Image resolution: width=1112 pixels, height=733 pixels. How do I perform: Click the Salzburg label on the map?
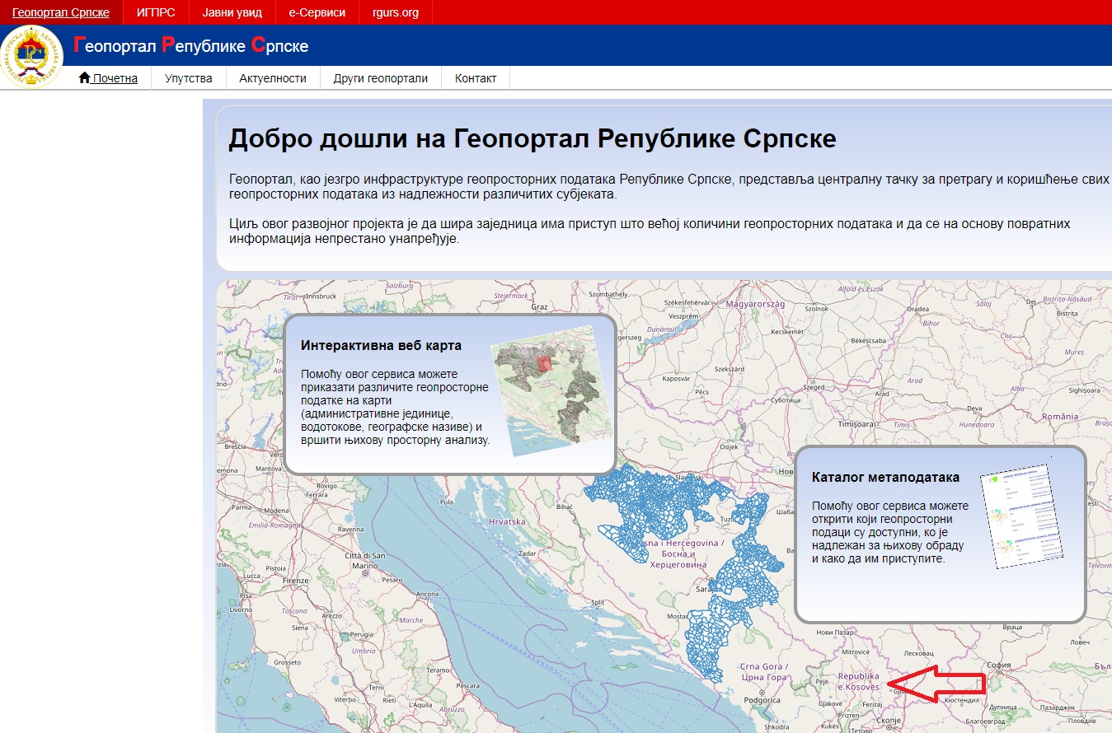pyautogui.click(x=398, y=286)
